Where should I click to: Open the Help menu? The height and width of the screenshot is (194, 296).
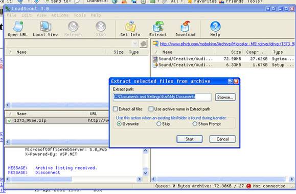pos(96,15)
